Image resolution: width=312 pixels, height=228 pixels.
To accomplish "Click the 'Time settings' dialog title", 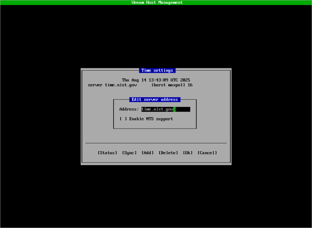I will coord(157,70).
